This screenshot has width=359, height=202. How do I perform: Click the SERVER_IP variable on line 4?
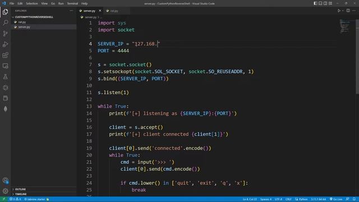[x=111, y=44]
